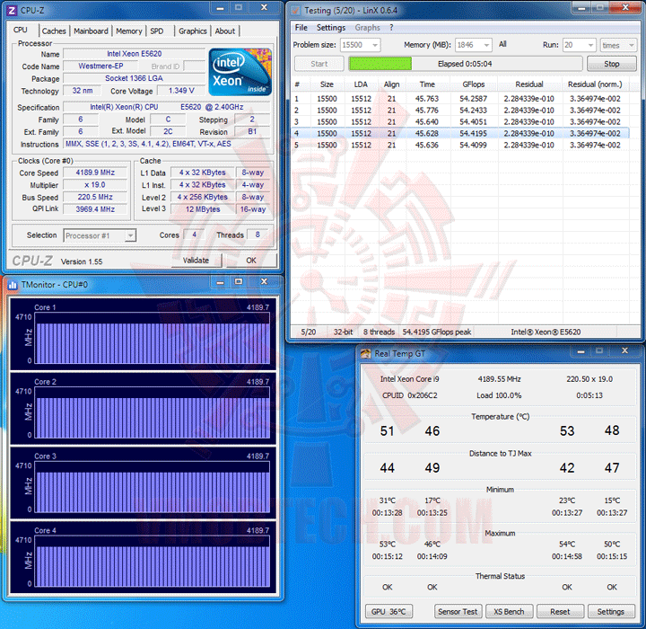This screenshot has height=629, width=646.
Task: Click the GFlops column header
Action: click(474, 84)
